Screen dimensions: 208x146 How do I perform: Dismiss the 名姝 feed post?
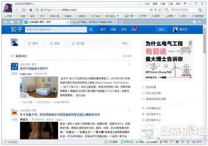click(129, 110)
